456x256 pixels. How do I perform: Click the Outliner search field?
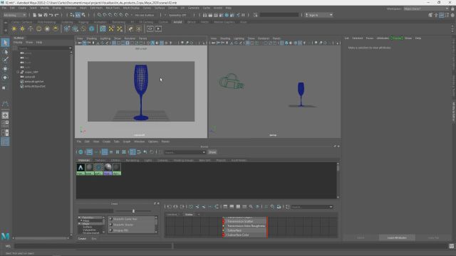43,48
